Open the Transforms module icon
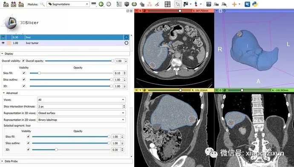Viewport: 294px width, 167px height. tap(142, 4)
